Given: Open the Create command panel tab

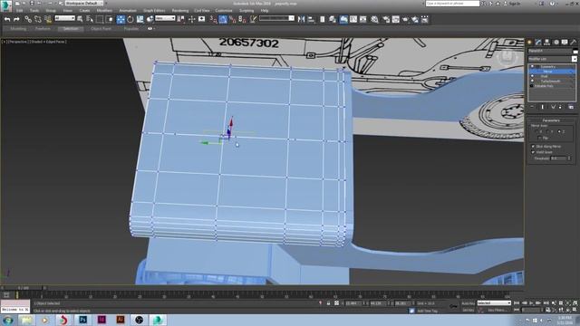Looking at the screenshot, I should pos(529,43).
